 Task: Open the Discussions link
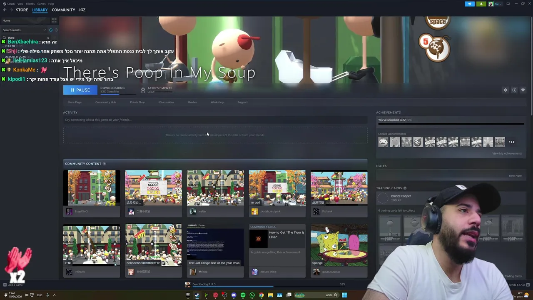[167, 102]
